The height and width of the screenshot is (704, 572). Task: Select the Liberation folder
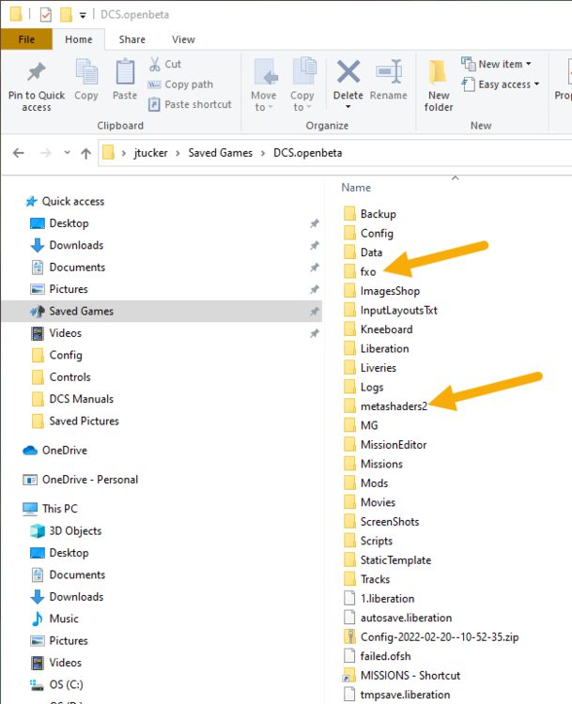click(x=385, y=349)
